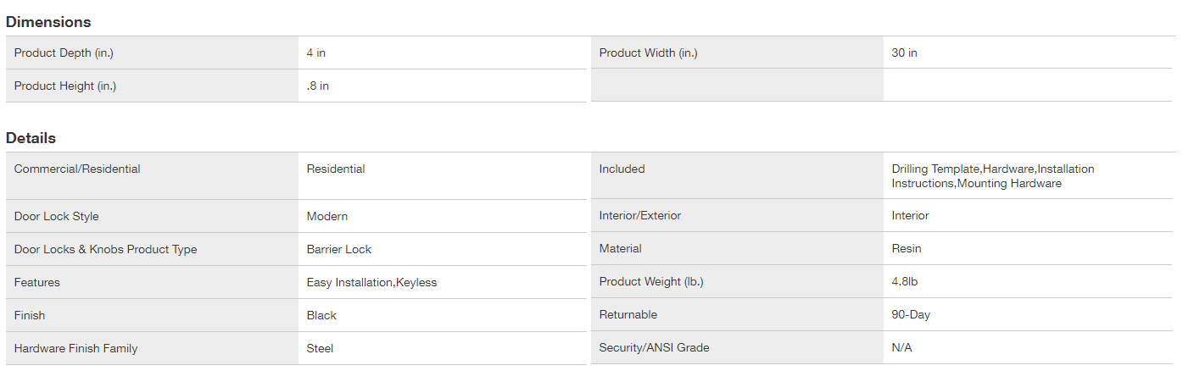
Task: Click the Door Lock Style label
Action: pyautogui.click(x=57, y=216)
